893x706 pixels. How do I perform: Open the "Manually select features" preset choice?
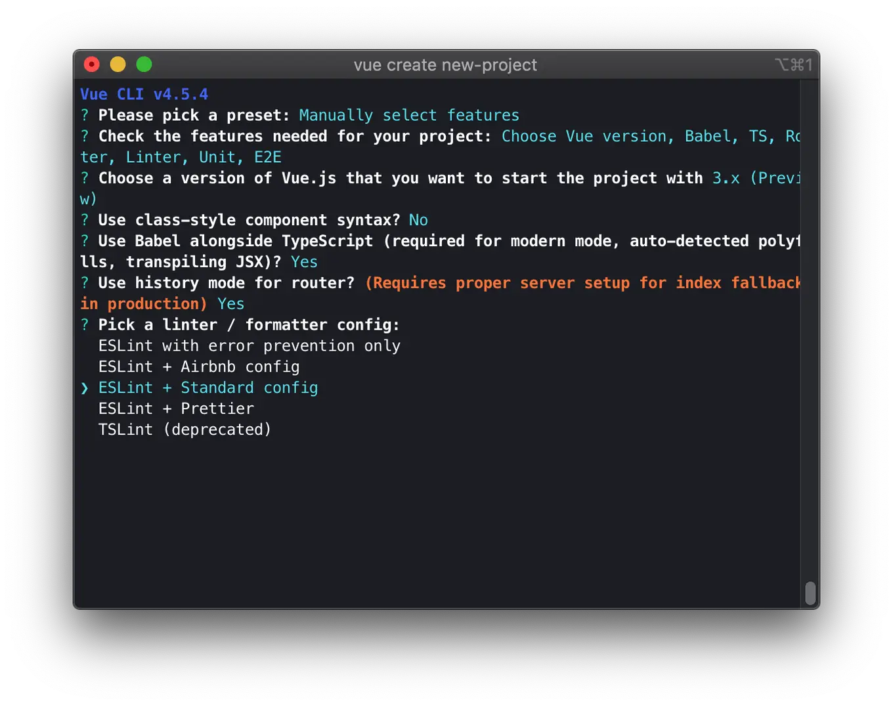(x=409, y=115)
